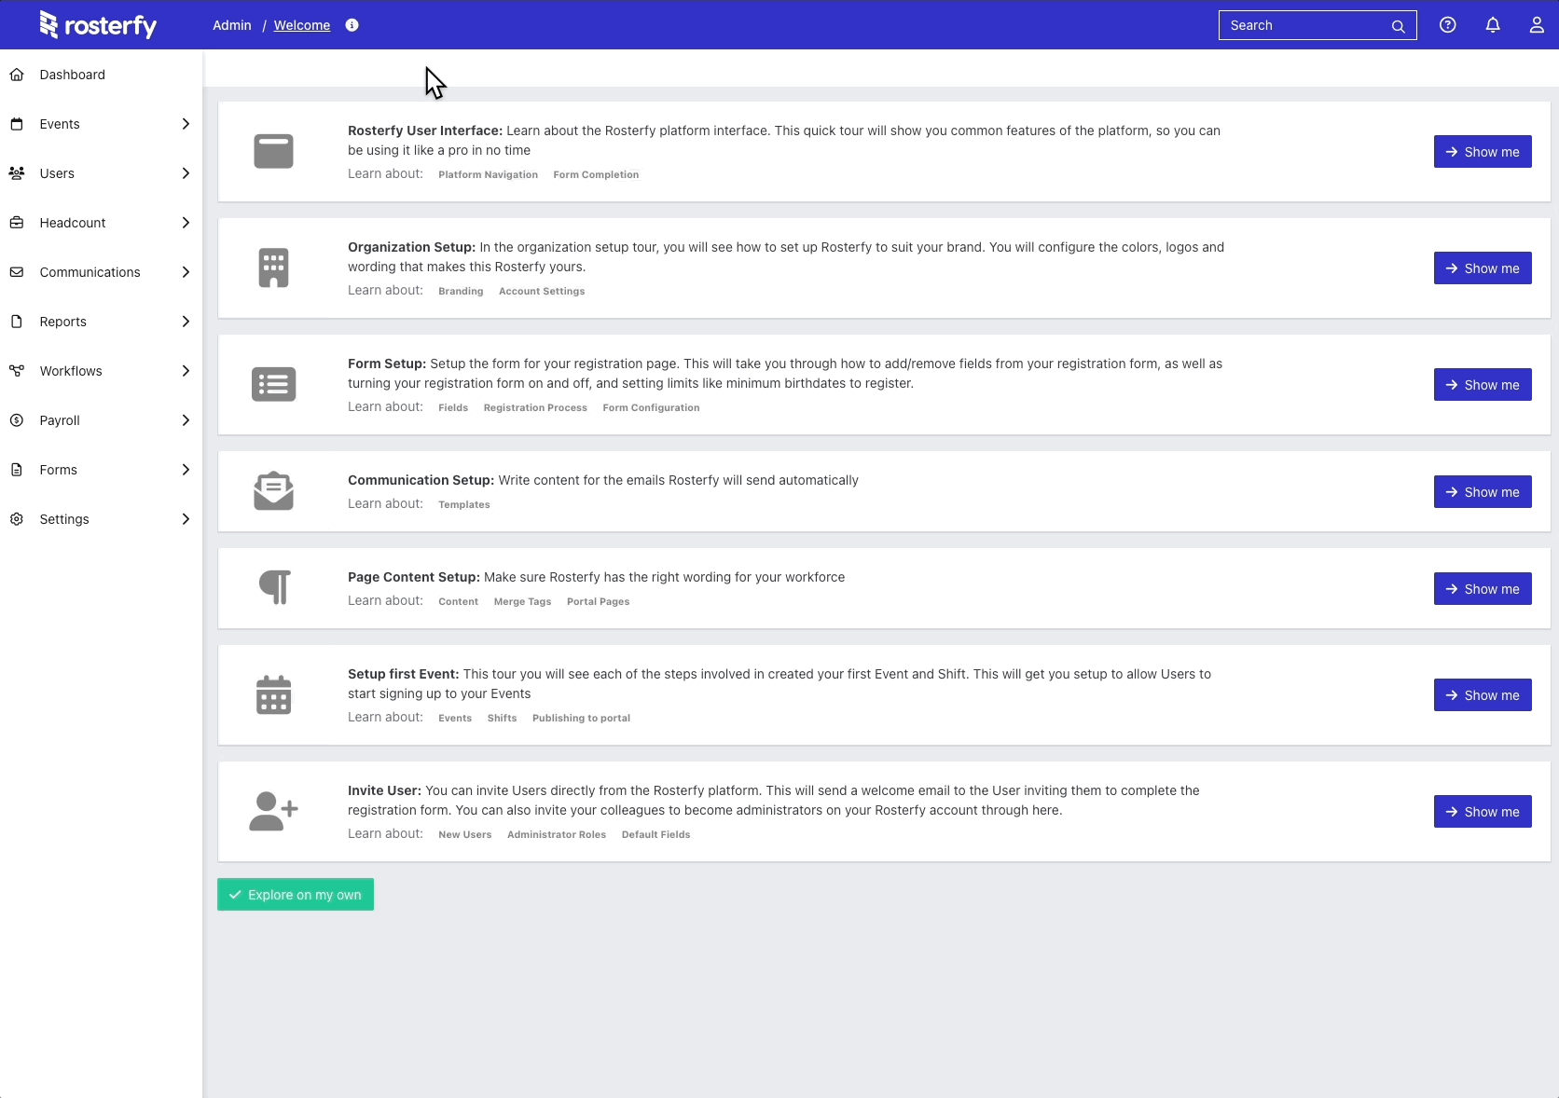This screenshot has width=1559, height=1098.
Task: Click the Users group sidebar icon
Action: [17, 173]
